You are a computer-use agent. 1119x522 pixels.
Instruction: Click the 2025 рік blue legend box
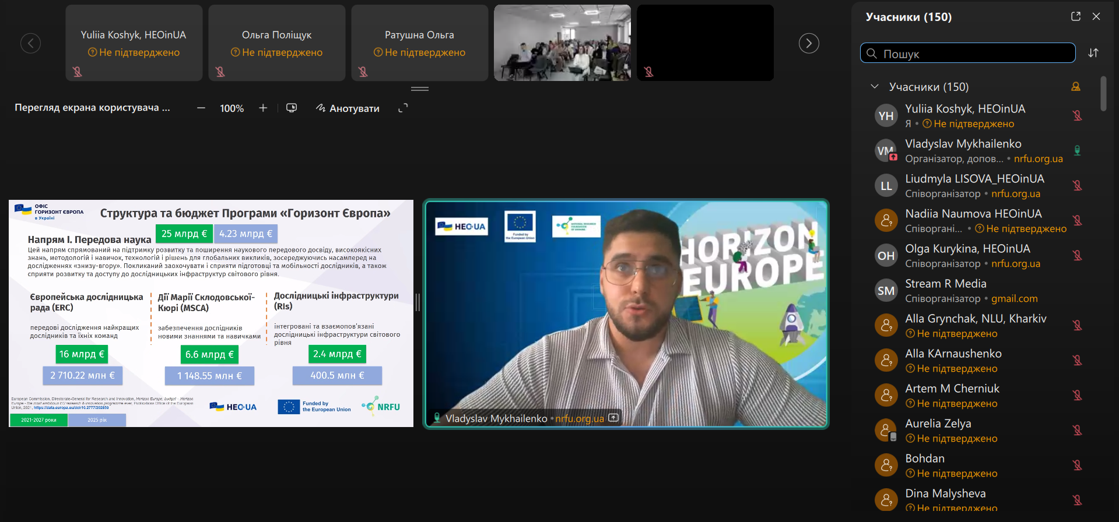pos(97,420)
